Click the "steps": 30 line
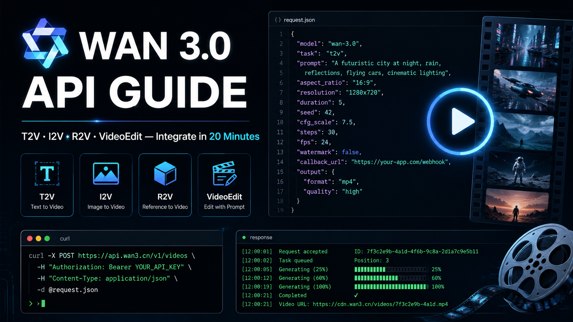 coord(317,132)
